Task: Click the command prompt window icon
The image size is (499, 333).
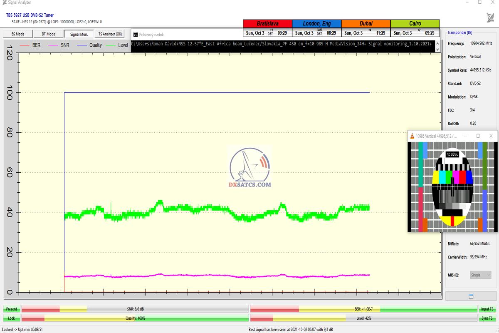Action: 135,35
